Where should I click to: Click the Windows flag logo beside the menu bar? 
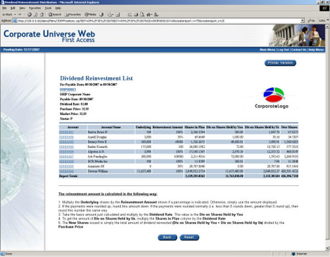point(324,8)
